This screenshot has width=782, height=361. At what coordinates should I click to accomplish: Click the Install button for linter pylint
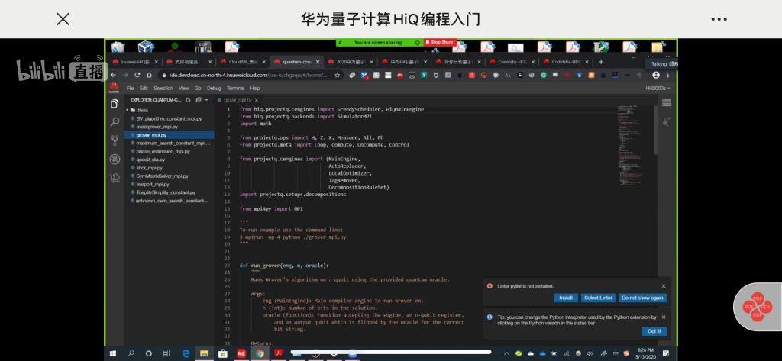click(565, 298)
